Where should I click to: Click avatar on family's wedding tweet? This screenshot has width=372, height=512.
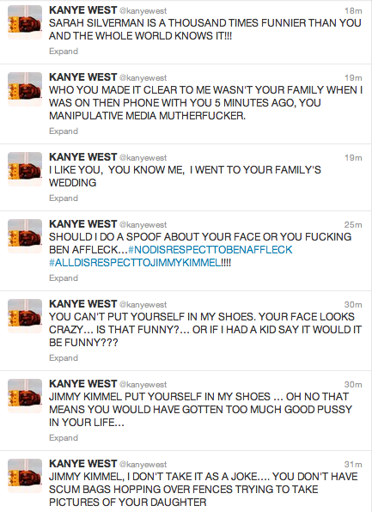(25, 169)
